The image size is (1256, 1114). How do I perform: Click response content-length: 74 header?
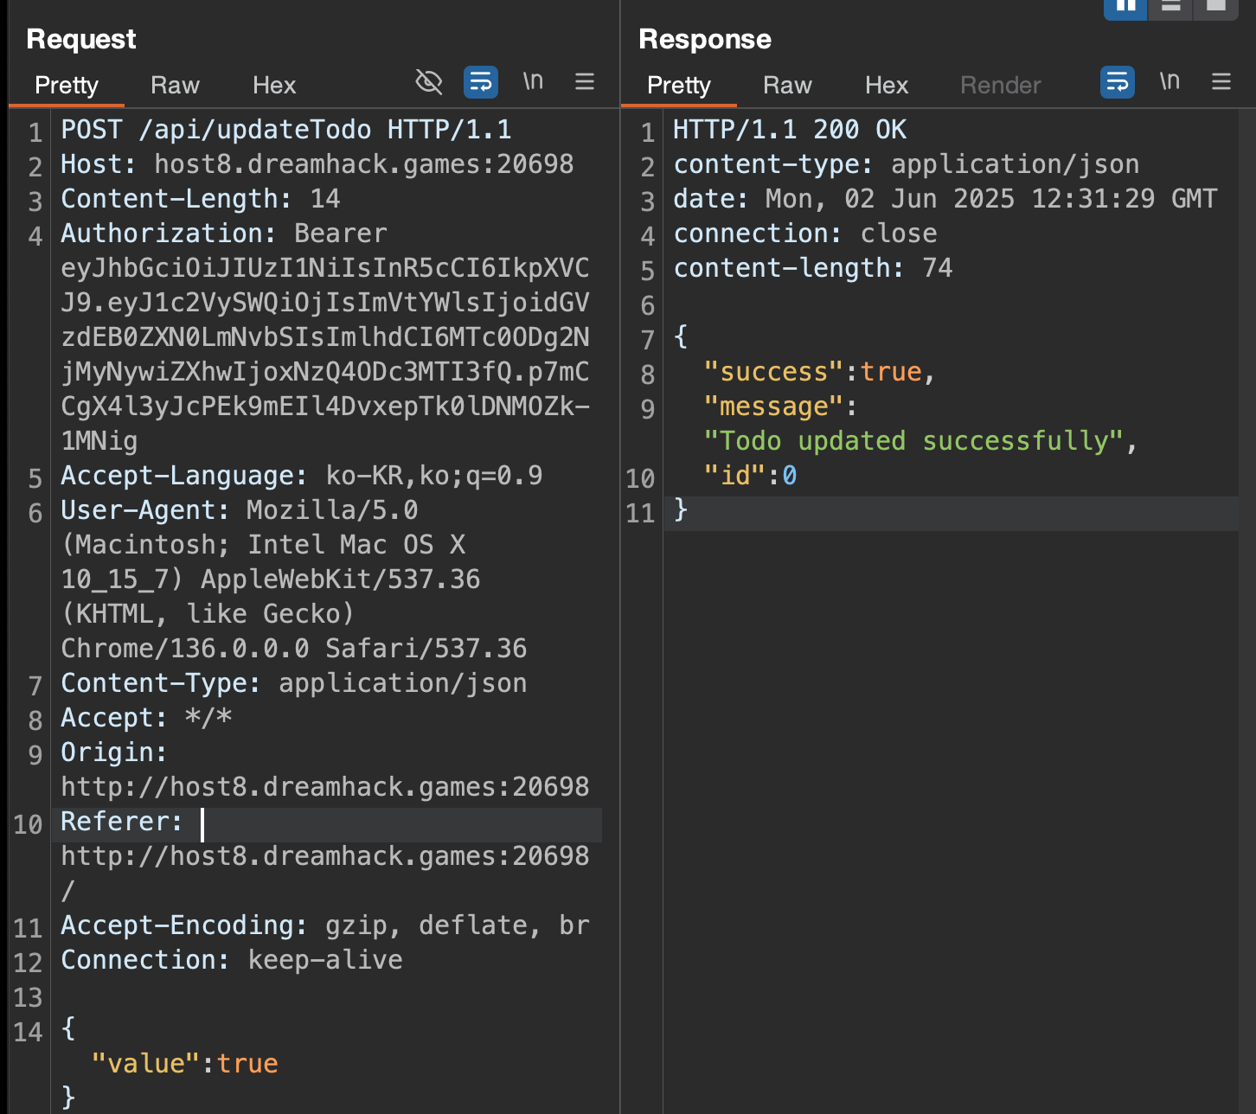click(x=813, y=268)
